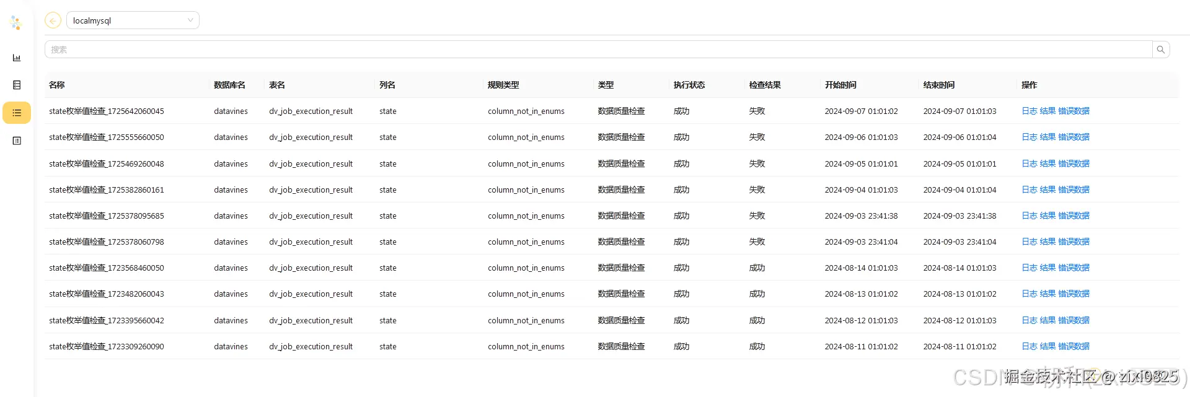1190x397 pixels.
Task: Open 日志 for job 1725642060045
Action: pyautogui.click(x=1029, y=111)
